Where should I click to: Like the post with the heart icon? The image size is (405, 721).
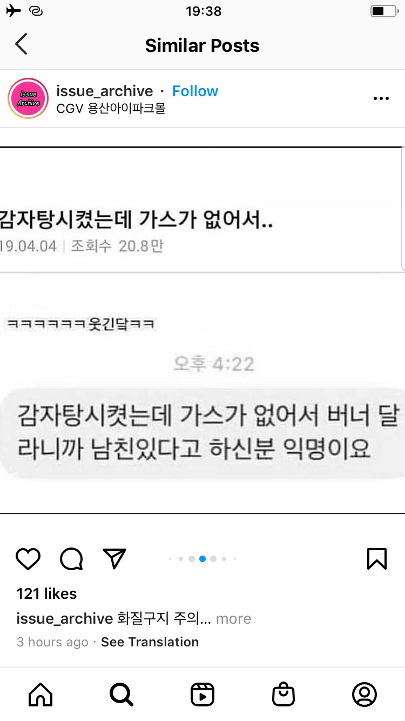28,559
